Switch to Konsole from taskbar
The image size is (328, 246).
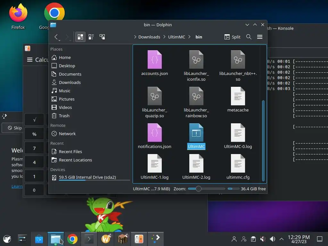[x=89, y=239]
